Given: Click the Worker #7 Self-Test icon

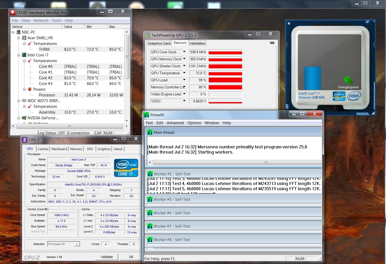Looking at the screenshot, I should point(150,226).
